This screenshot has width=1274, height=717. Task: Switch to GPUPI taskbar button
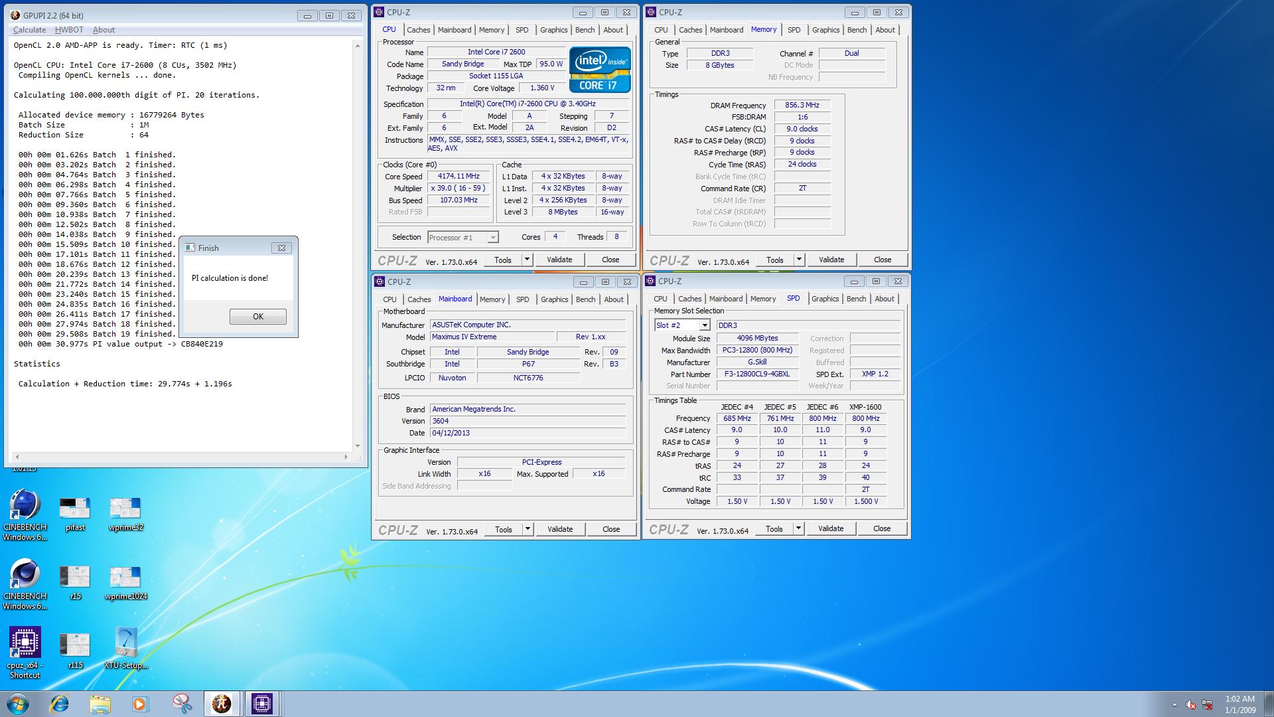[x=222, y=704]
